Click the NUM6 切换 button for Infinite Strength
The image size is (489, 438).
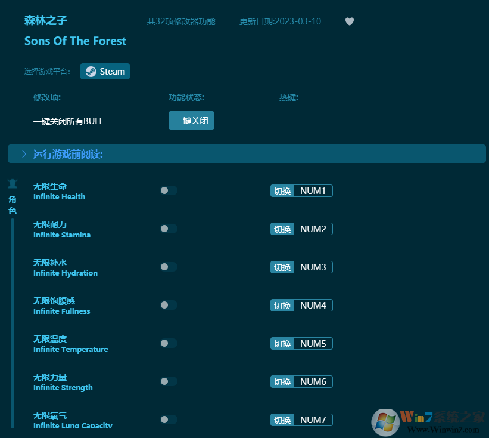click(x=282, y=381)
